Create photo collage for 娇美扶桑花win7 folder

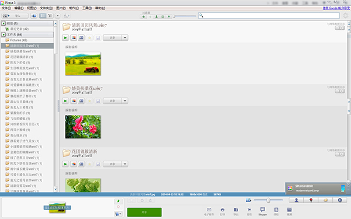(x=74, y=101)
